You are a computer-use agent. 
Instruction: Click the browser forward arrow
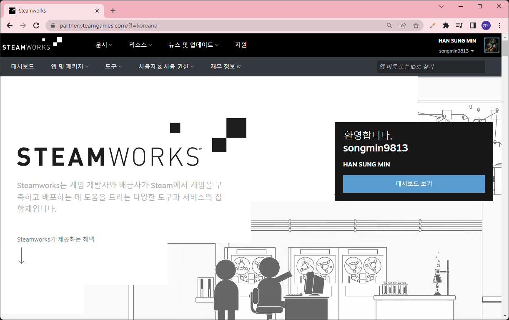point(23,25)
